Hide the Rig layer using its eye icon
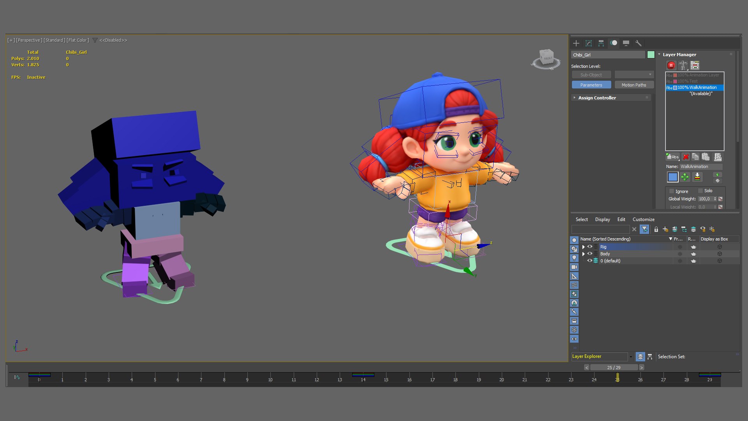This screenshot has height=421, width=748. click(590, 247)
